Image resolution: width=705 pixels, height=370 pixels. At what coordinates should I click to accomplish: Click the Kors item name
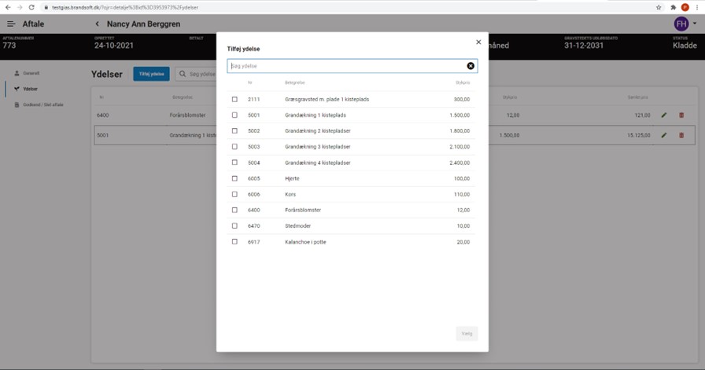tap(290, 195)
